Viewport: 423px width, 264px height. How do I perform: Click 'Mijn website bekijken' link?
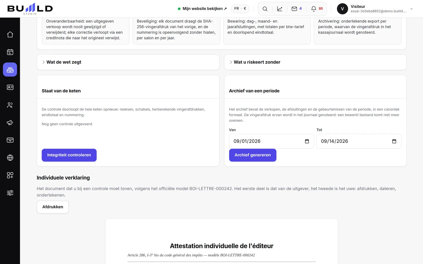pyautogui.click(x=202, y=9)
